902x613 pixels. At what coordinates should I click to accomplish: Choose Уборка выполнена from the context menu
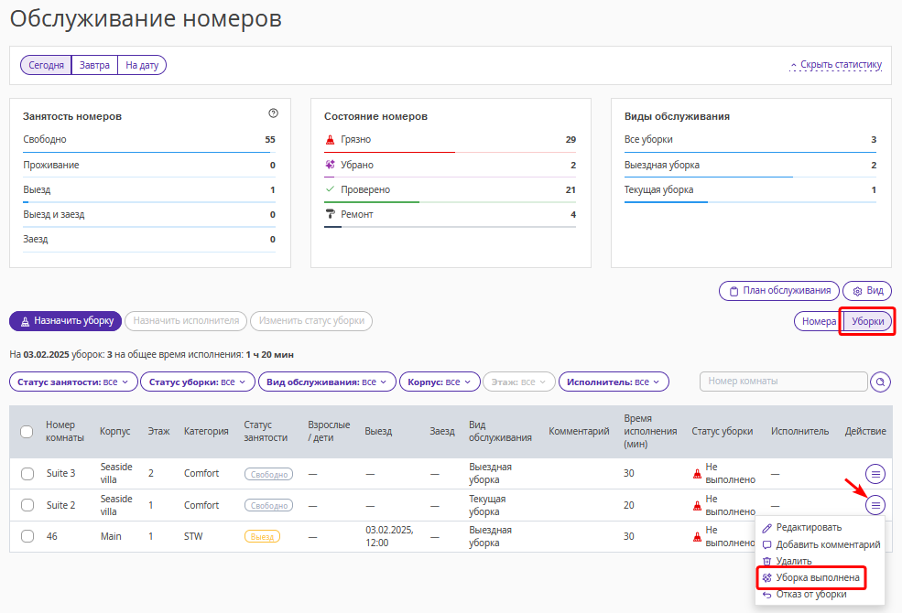[x=817, y=578]
